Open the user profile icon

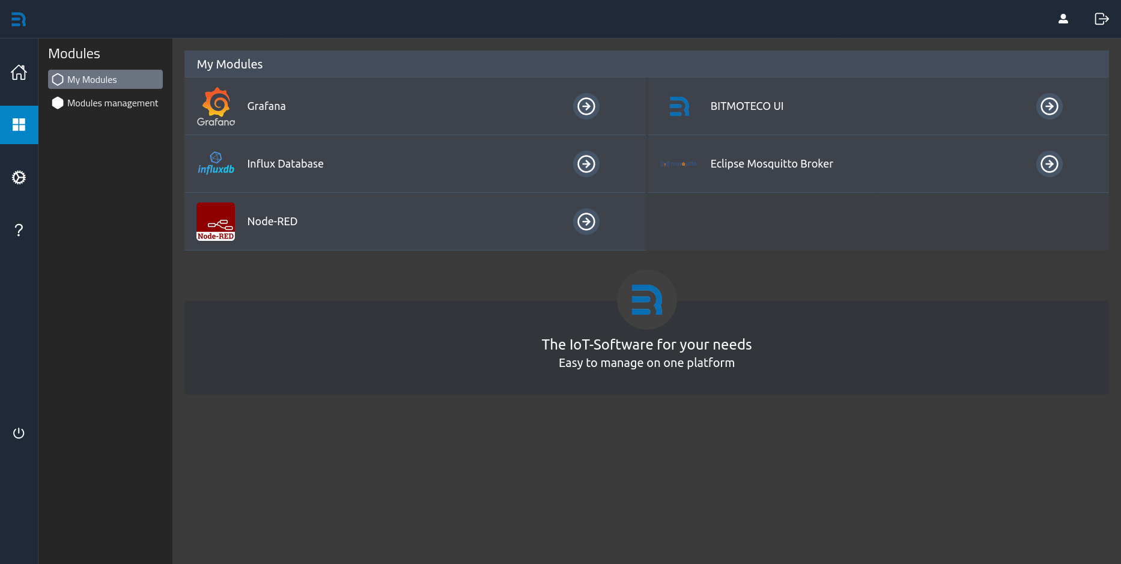coord(1063,19)
